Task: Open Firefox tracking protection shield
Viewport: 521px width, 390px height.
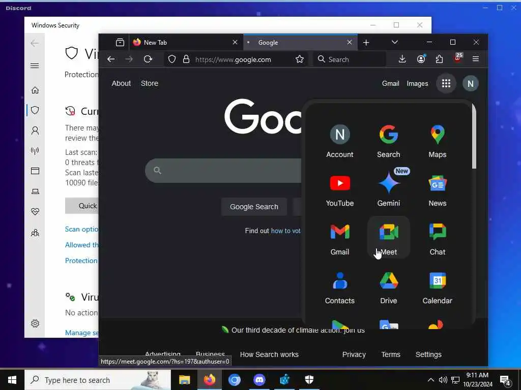Action: [x=172, y=59]
